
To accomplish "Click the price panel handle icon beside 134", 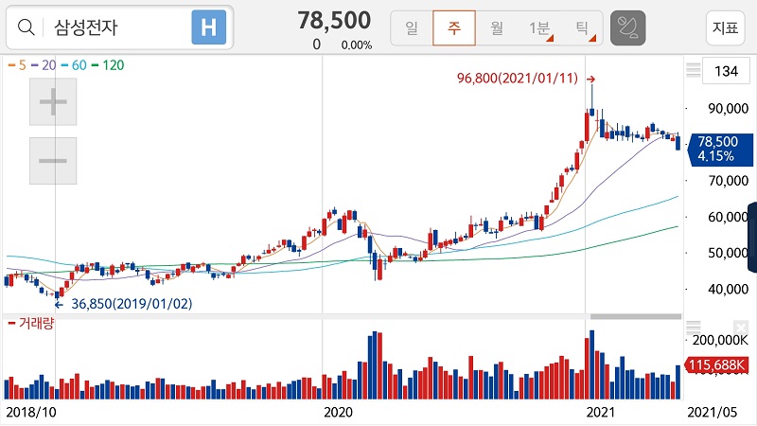I will coord(694,70).
